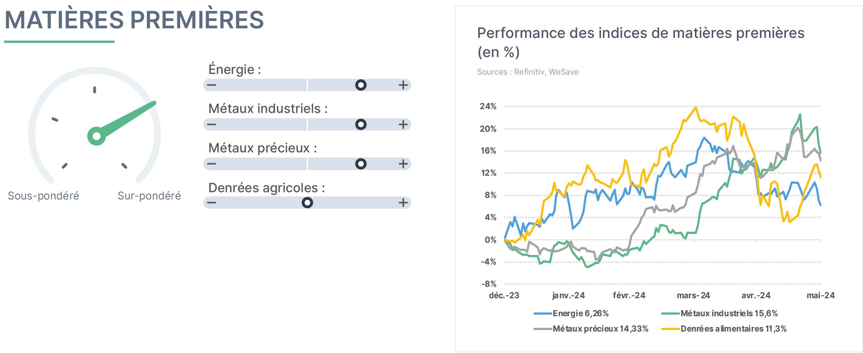Image resolution: width=863 pixels, height=353 pixels.
Task: Select the Énergie slider handle
Action: click(x=361, y=85)
